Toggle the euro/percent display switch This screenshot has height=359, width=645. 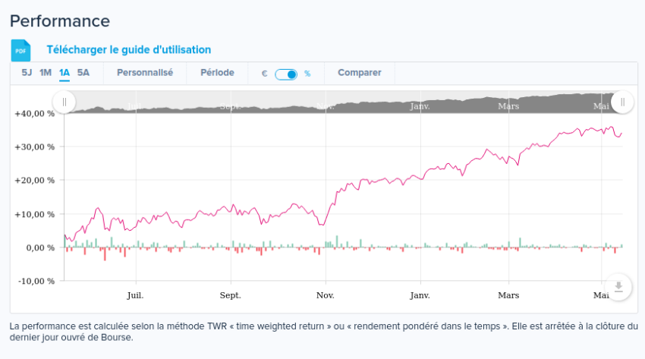pos(286,74)
